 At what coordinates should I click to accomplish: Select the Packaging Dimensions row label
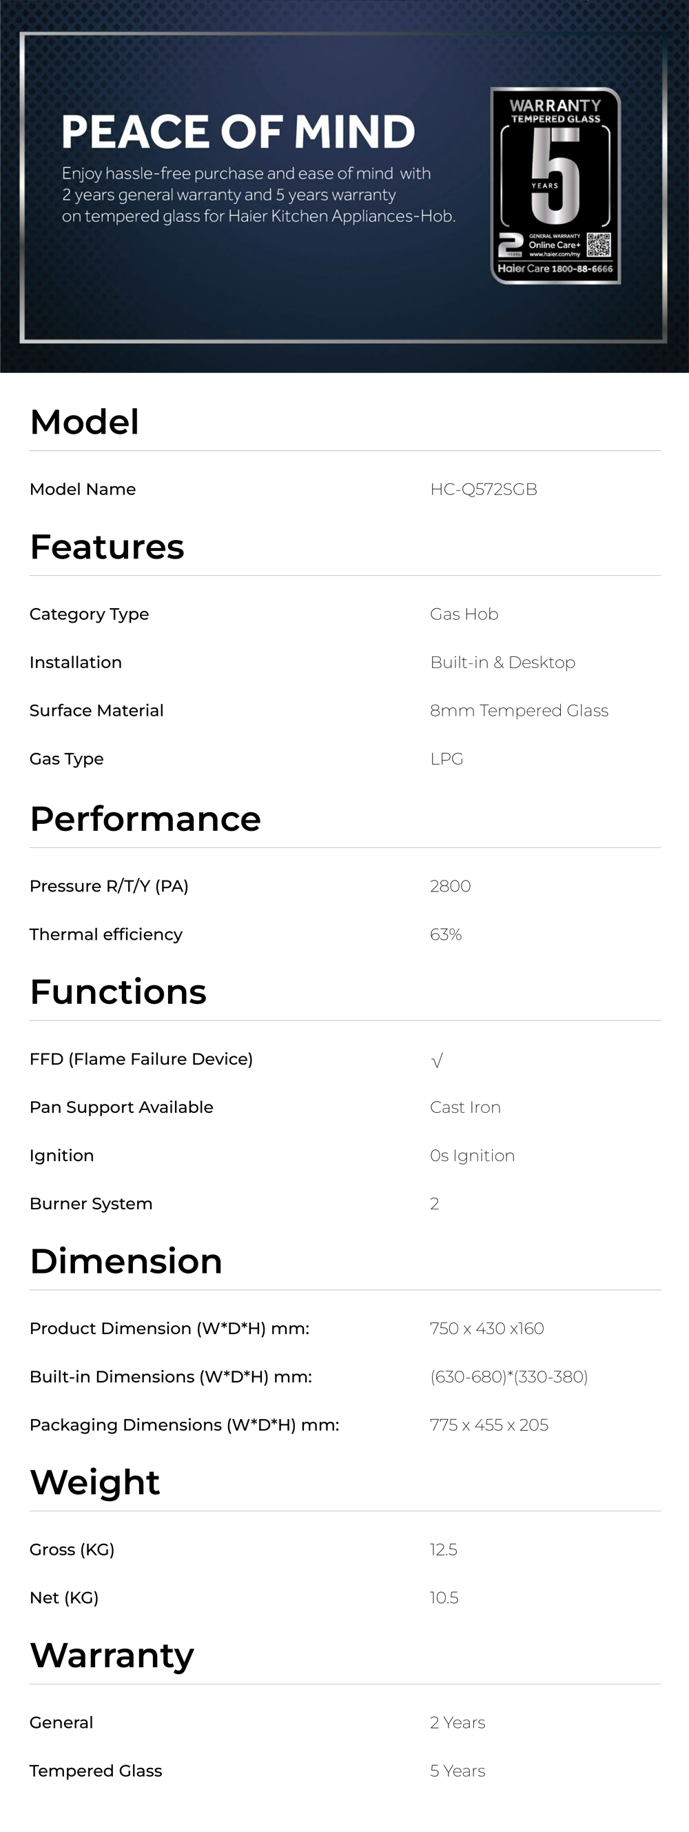pos(184,1425)
